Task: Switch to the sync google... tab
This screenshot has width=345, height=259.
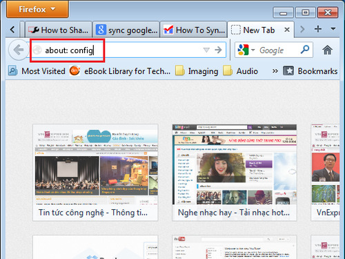Action: 127,30
